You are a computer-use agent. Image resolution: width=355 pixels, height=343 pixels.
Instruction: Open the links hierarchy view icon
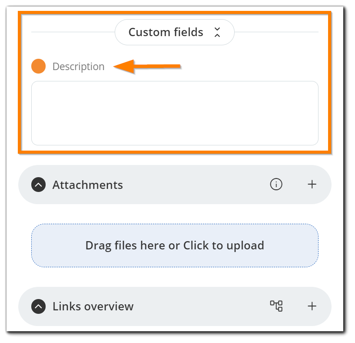point(277,306)
